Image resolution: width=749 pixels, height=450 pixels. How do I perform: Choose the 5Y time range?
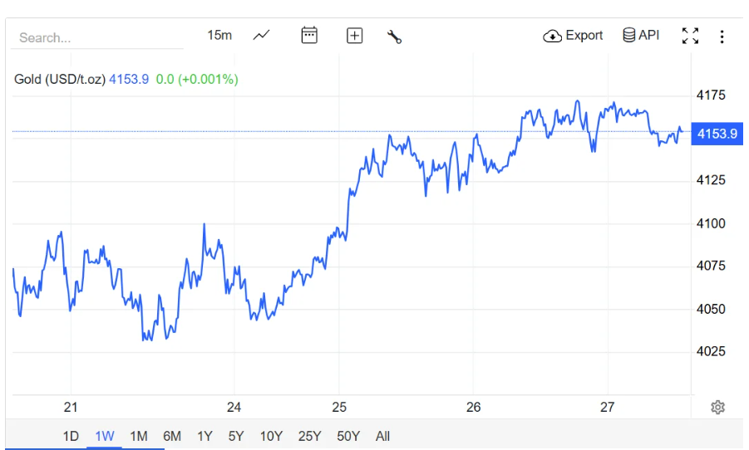(x=236, y=436)
